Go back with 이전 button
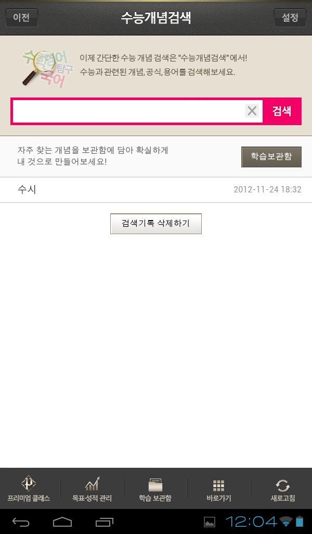This screenshot has height=534, width=312. (22, 17)
